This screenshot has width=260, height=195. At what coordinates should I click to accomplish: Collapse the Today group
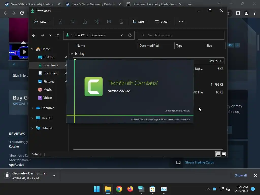coord(72,54)
